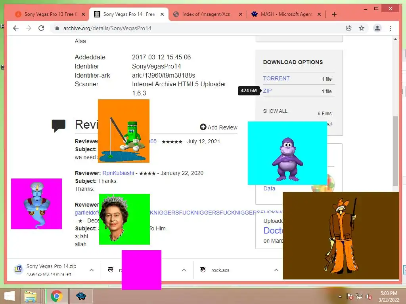Click the 6 Files count text
This screenshot has width=406, height=304.
point(324,114)
